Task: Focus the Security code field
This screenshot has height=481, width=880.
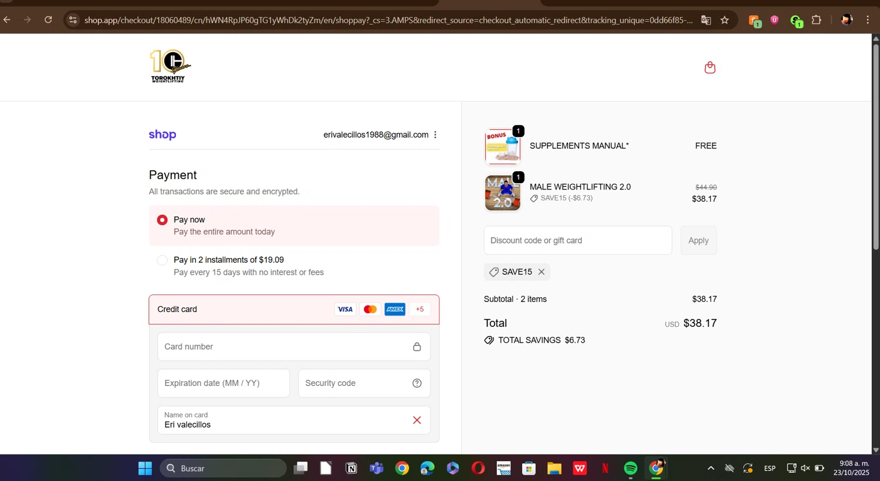Action: coord(364,383)
